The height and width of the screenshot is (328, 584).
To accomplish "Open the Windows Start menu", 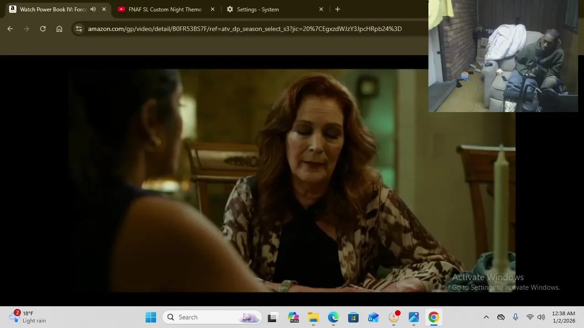I will tap(151, 317).
